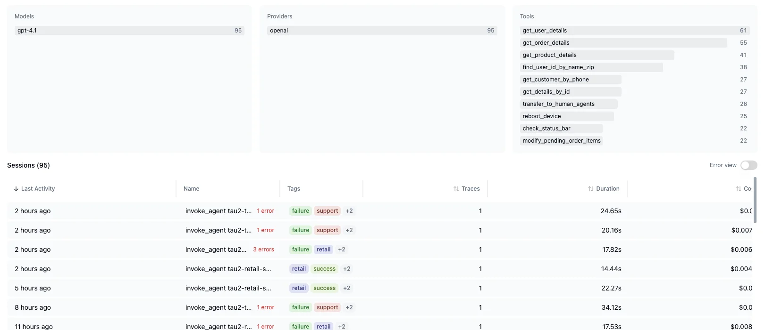
Task: Expand the +2 tags in 22.27s row
Action: pyautogui.click(x=347, y=288)
